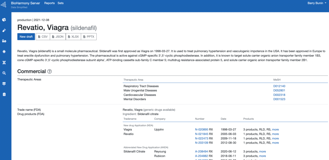Image resolution: width=329 pixels, height=160 pixels.
Task: Click the Reyoung company cell
Action: (x=160, y=152)
